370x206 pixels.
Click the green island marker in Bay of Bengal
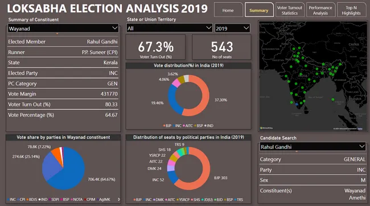point(333,100)
